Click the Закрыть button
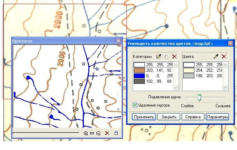Screen dimensions: 237x150 point(168,117)
